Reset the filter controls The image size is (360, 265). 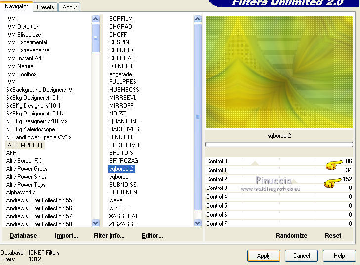point(333,236)
